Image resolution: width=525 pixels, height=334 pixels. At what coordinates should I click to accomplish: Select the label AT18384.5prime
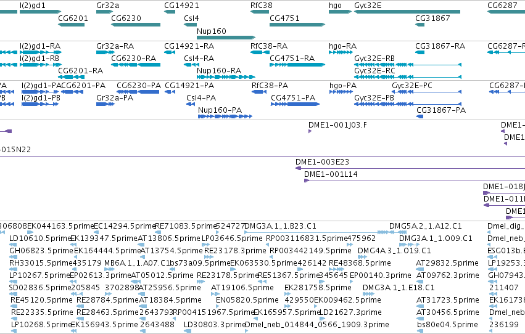[170, 300]
